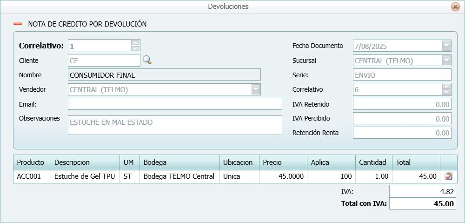
Task: Increase the top Correlativo spinner value
Action: [x=135, y=43]
